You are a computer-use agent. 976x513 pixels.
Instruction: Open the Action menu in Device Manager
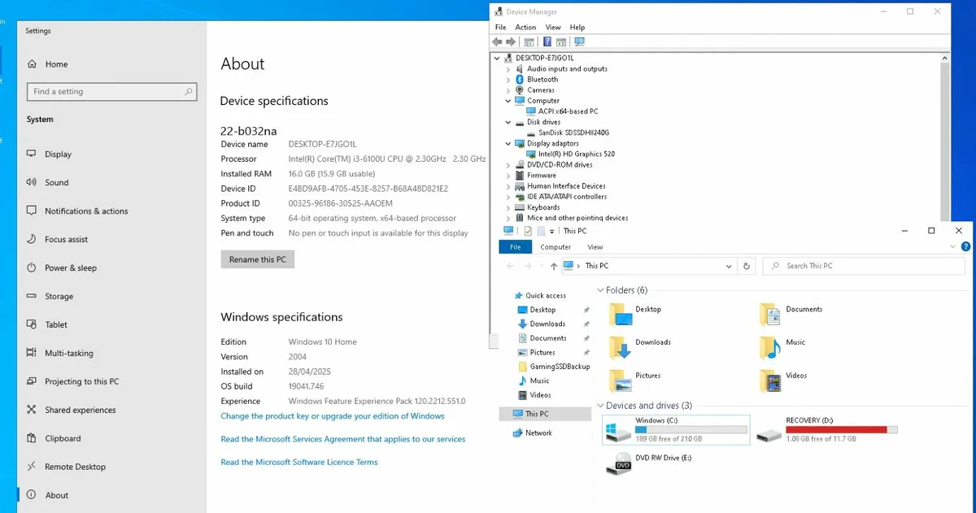point(525,28)
